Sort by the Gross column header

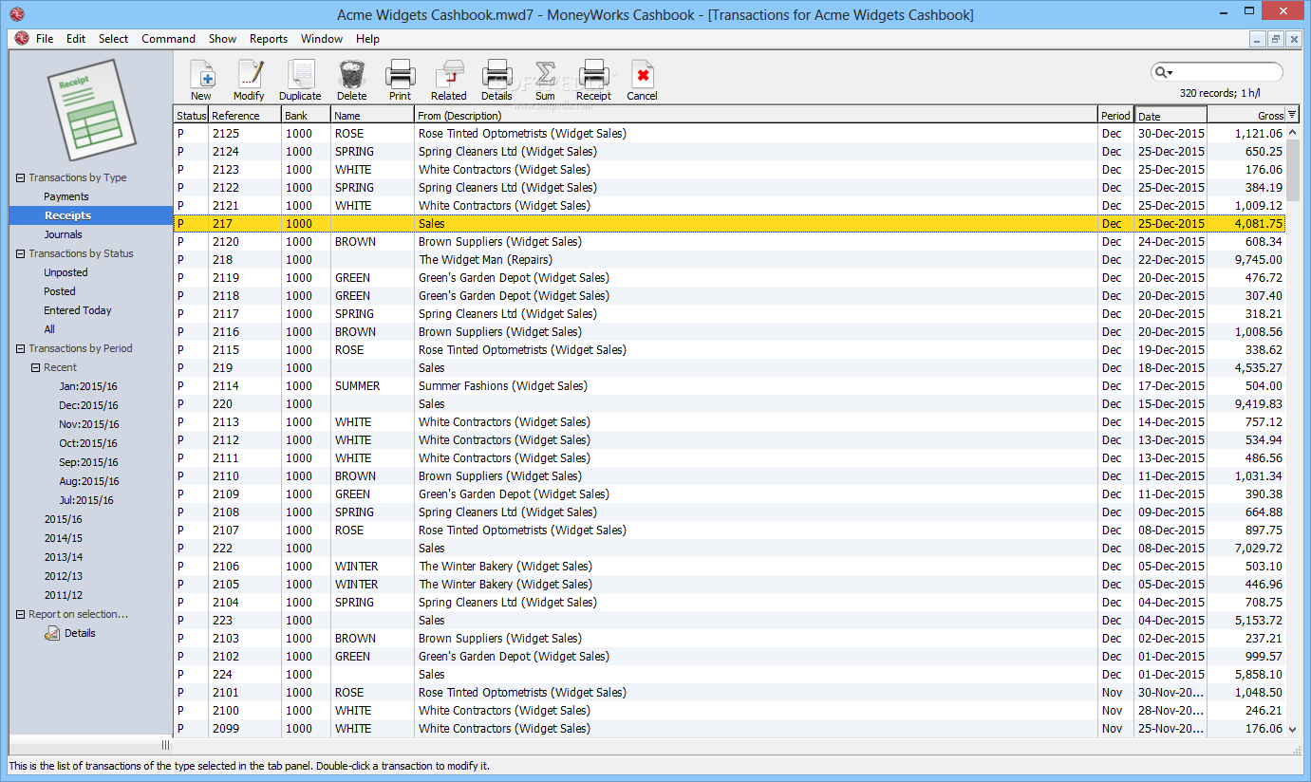(1246, 115)
